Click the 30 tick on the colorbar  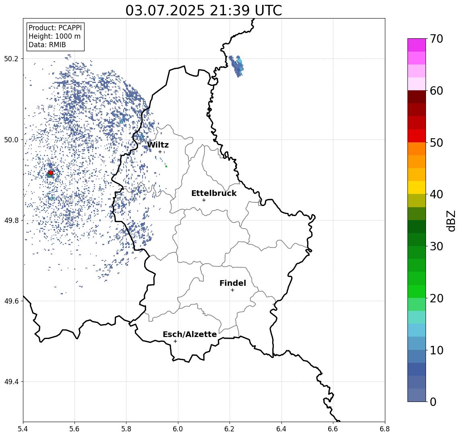tap(436, 246)
